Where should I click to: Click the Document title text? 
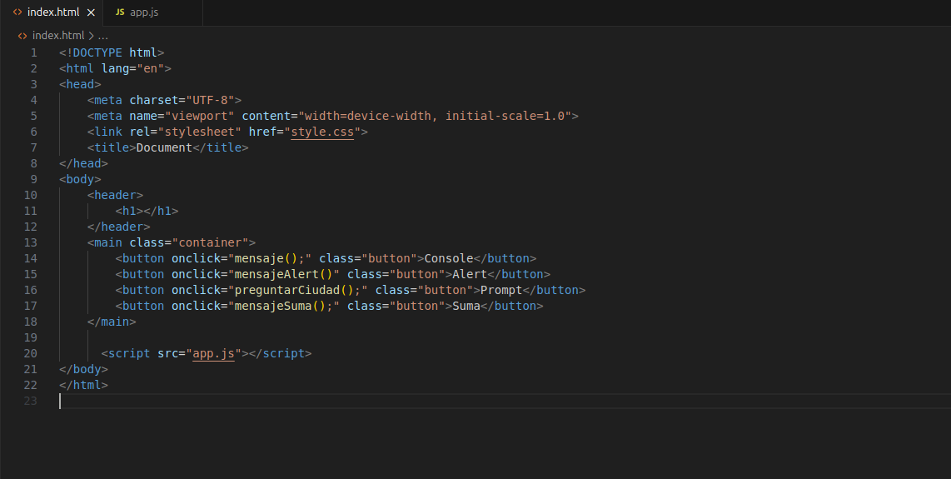164,147
